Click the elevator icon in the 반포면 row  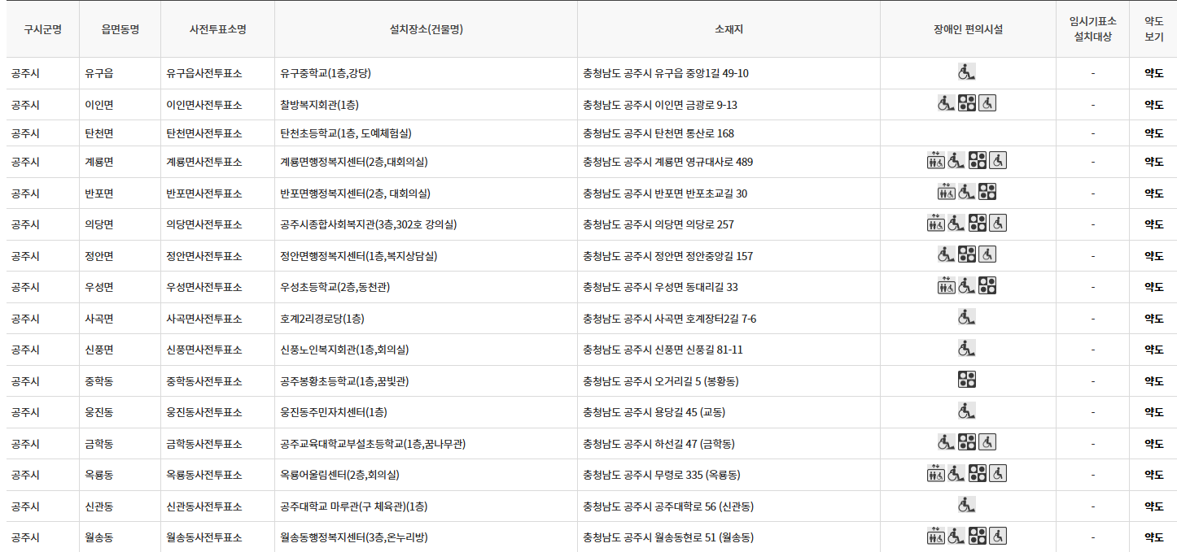(947, 193)
